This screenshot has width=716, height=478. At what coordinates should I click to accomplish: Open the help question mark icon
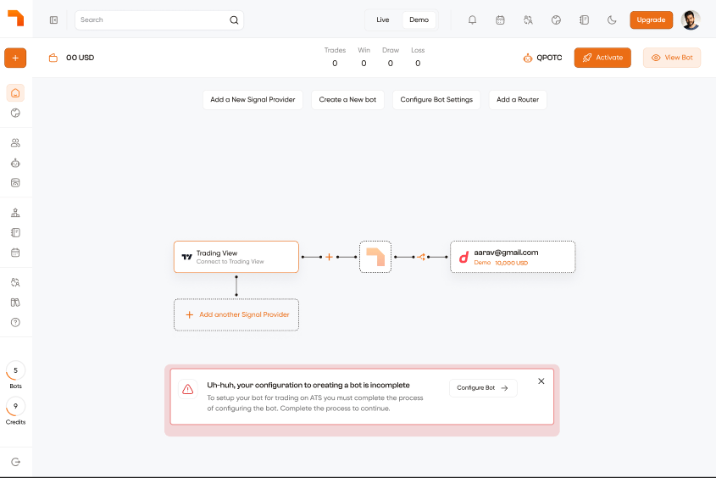(x=15, y=322)
